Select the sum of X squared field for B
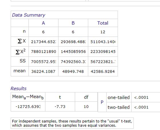Screen dimensions: 160x130 [x=73, y=52]
